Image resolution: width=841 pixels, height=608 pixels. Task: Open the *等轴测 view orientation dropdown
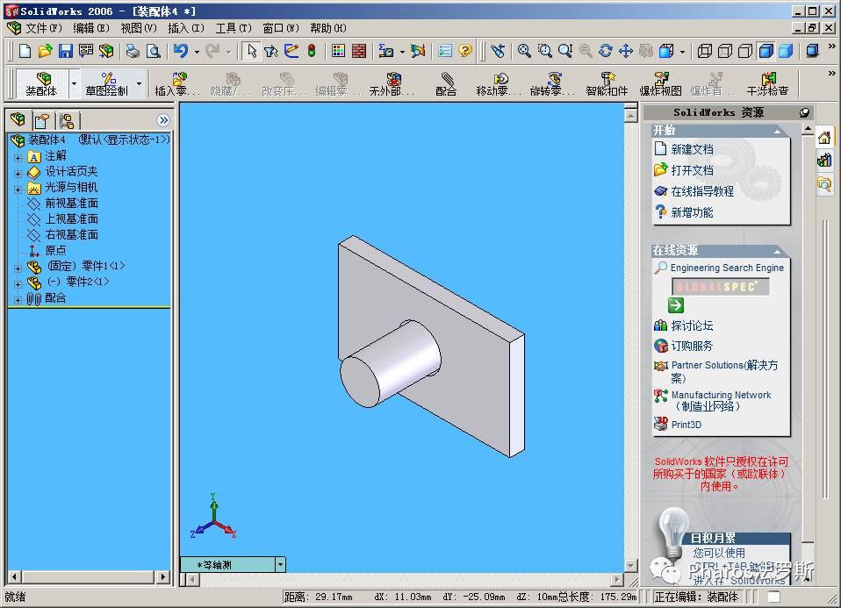click(x=280, y=565)
